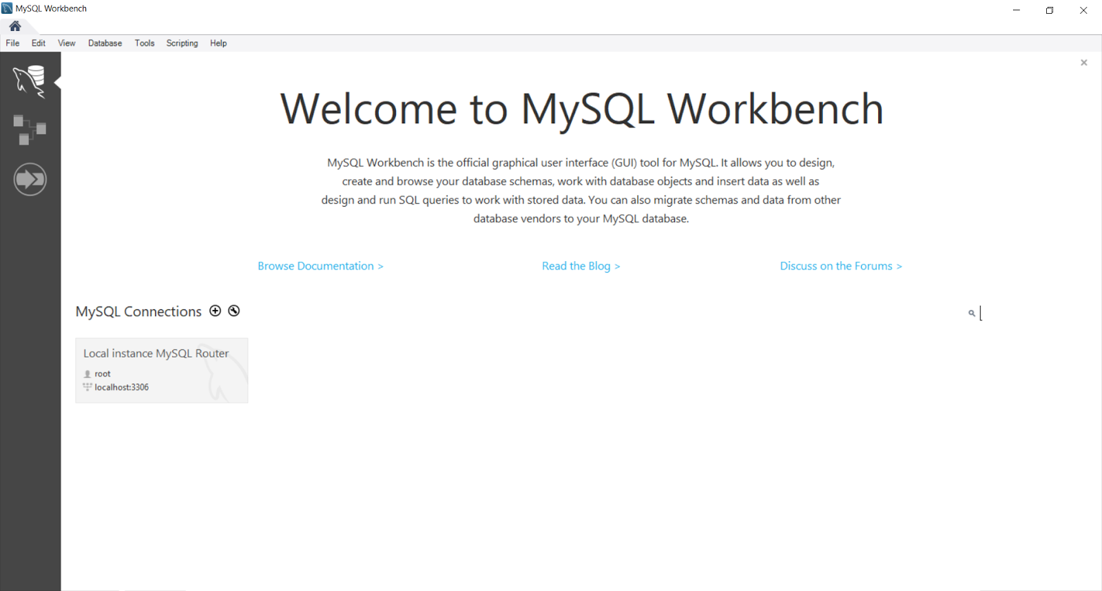Click the MySQL Workbench title bar icon
Image resolution: width=1102 pixels, height=591 pixels.
7,8
